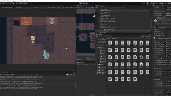Switch to the Inspector tab

(156, 6)
